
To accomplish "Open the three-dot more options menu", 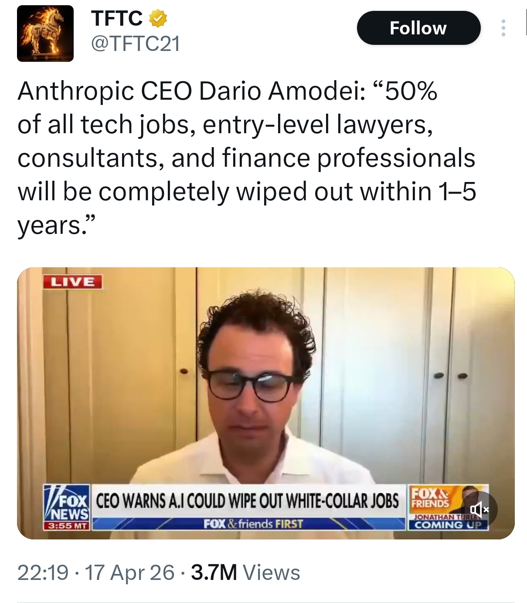I will coord(503,28).
